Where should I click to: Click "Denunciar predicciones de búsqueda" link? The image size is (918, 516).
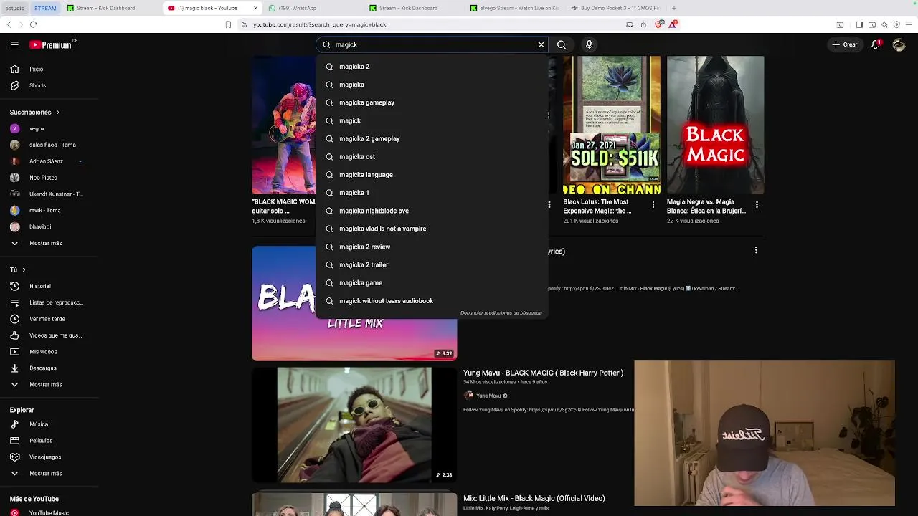(x=501, y=313)
